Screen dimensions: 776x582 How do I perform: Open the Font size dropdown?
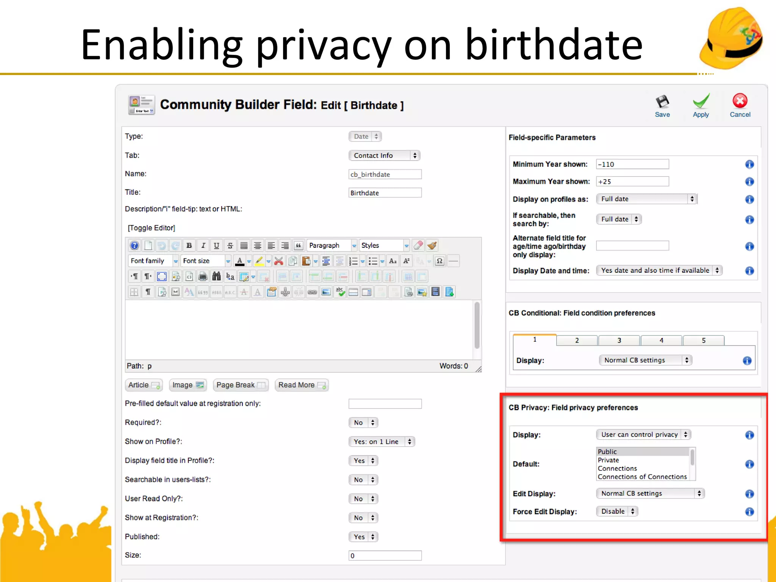[205, 261]
